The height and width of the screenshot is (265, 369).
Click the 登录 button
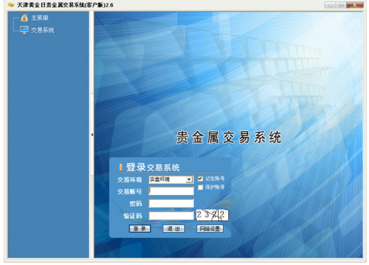pos(140,229)
